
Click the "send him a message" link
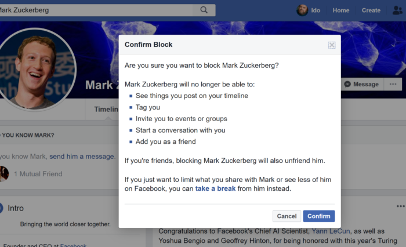click(82, 157)
